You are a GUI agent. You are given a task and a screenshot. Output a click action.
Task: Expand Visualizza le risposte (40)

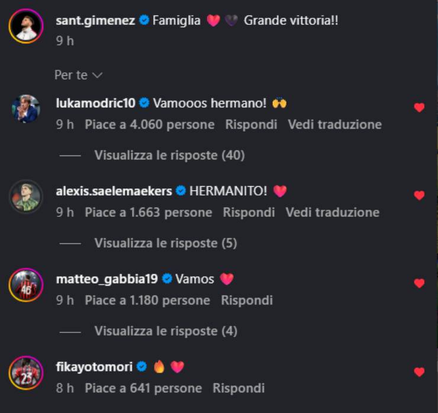pyautogui.click(x=169, y=155)
